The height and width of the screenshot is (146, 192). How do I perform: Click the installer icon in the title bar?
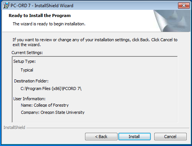(6, 6)
